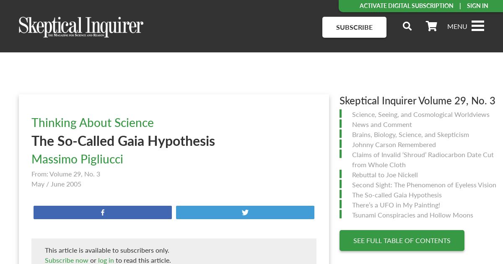Click the white SUBSCRIBE button
The height and width of the screenshot is (264, 503).
(x=354, y=27)
